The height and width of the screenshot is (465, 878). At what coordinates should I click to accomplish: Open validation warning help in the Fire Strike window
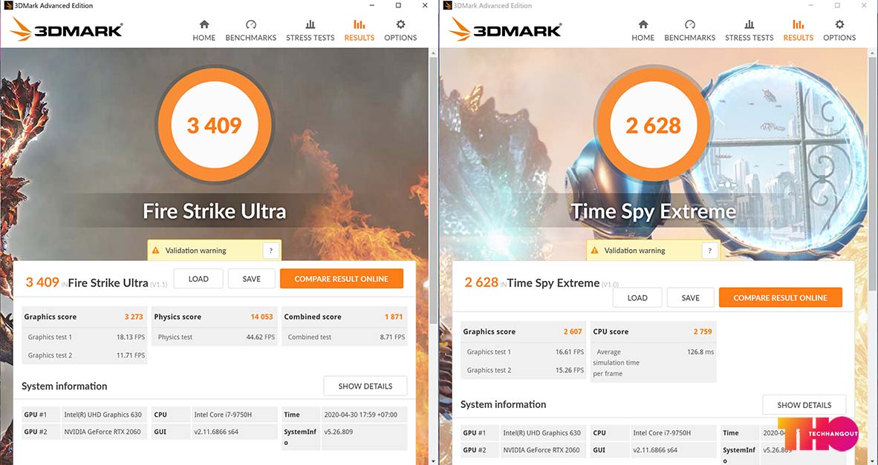click(x=271, y=251)
